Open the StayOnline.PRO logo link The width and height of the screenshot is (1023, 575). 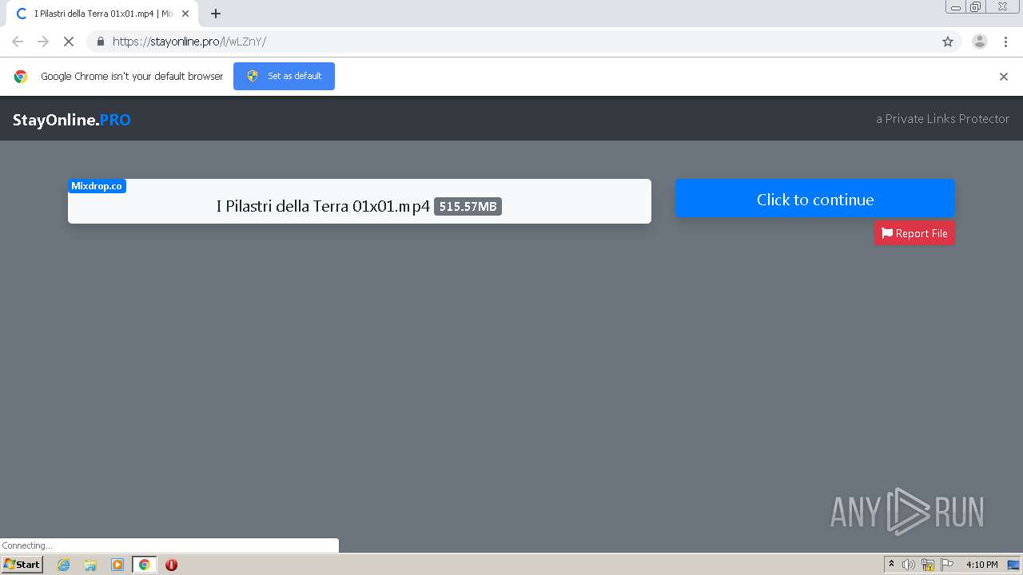click(x=72, y=120)
